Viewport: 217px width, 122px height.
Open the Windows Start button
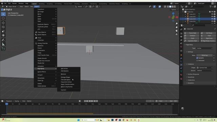pyautogui.click(x=78, y=120)
